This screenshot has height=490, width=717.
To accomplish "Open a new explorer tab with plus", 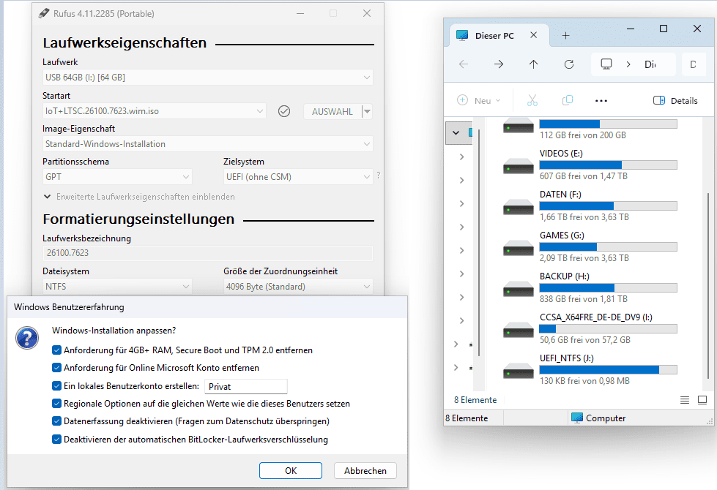I will pyautogui.click(x=565, y=36).
